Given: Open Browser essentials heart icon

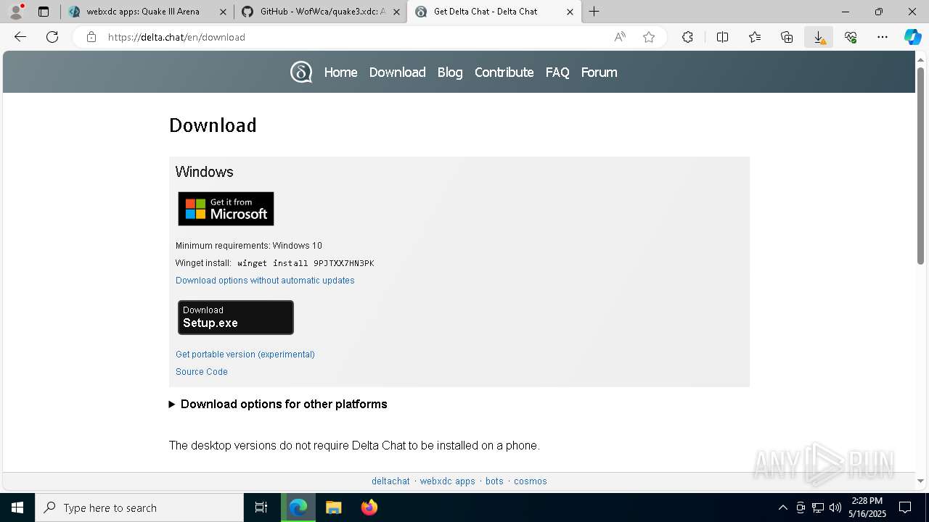Looking at the screenshot, I should pos(851,37).
